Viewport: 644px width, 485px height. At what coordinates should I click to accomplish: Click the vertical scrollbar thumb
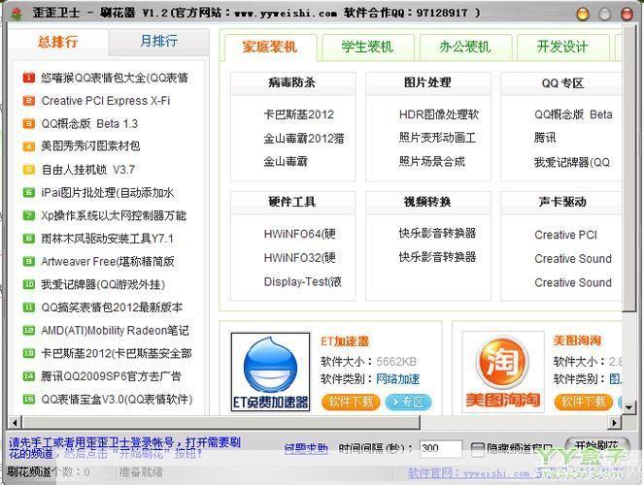pos(628,168)
